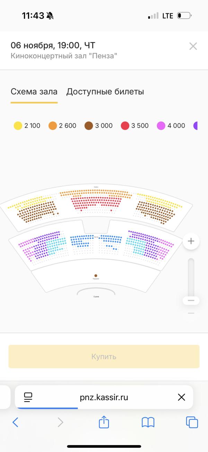208x452 pixels.
Task: Close the event seating dialog with the X
Action: [193, 46]
